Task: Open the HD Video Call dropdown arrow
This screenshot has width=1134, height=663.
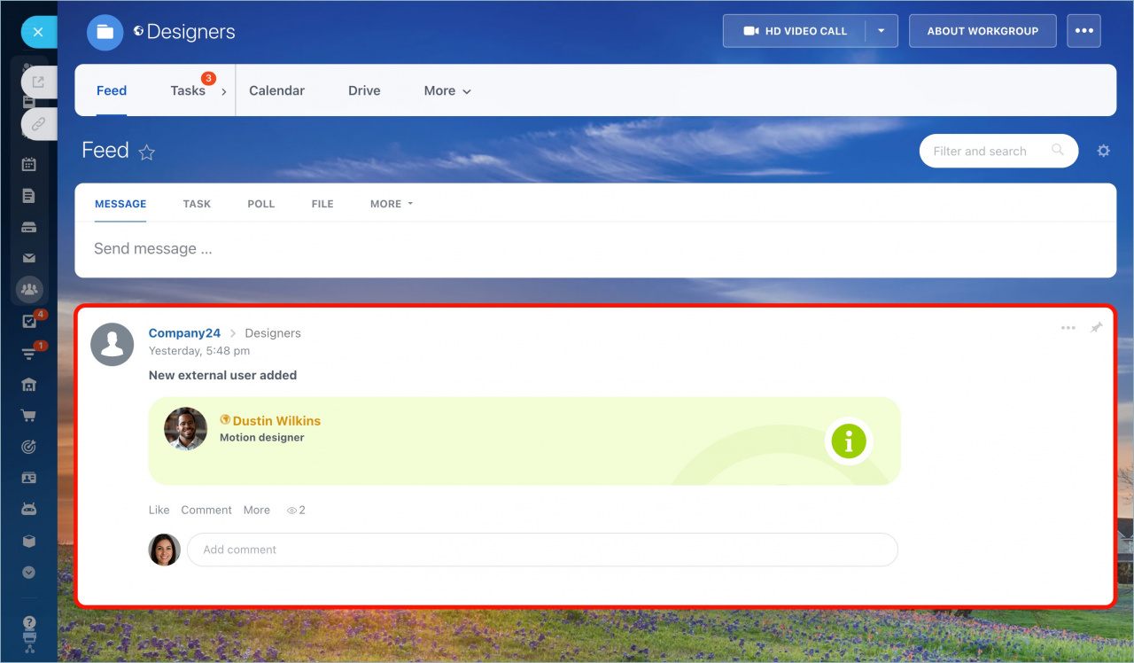Action: [882, 31]
